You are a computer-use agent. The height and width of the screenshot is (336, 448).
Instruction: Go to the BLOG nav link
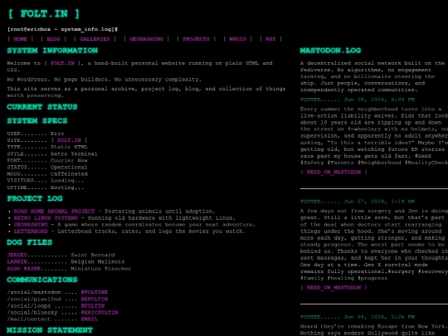tap(53, 39)
